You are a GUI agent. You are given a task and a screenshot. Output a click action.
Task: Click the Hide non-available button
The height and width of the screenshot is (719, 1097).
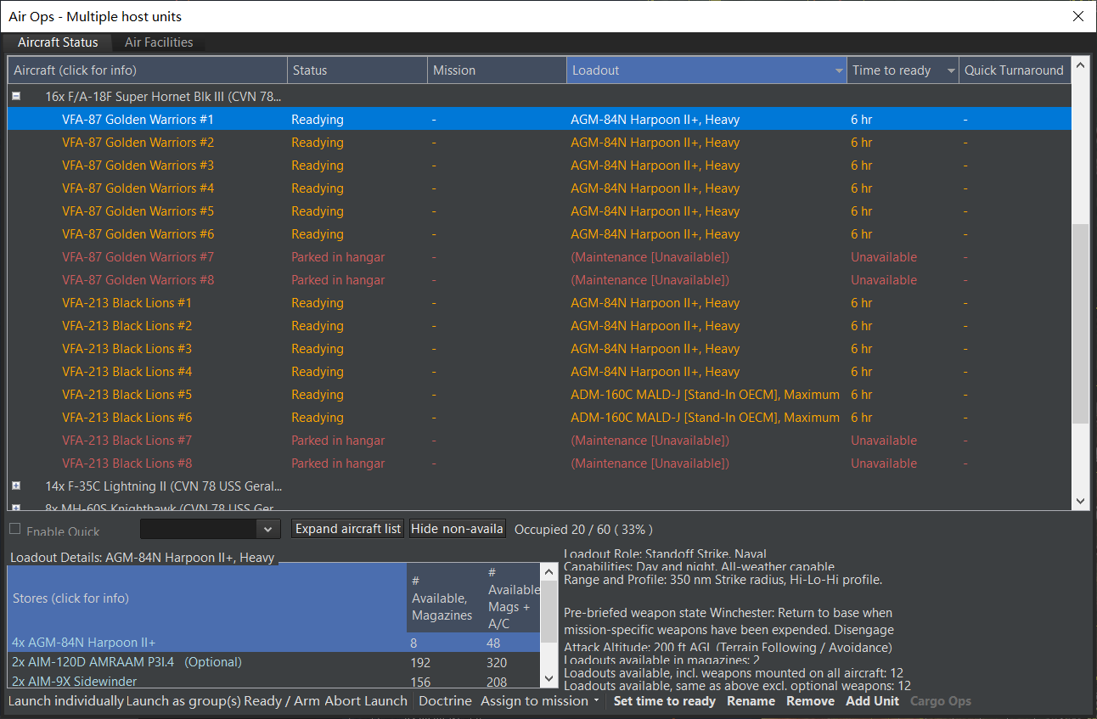tap(458, 529)
